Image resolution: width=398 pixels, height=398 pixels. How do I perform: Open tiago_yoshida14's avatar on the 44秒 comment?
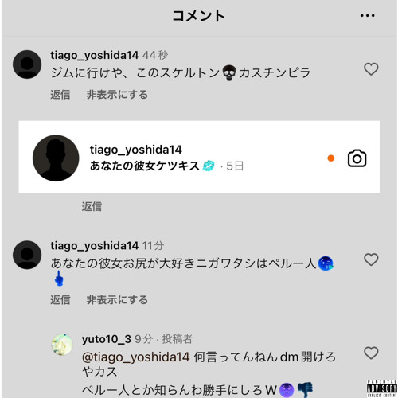click(x=27, y=64)
